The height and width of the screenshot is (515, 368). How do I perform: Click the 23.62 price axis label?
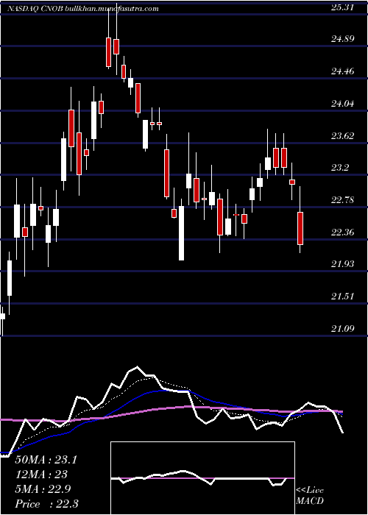[343, 136]
